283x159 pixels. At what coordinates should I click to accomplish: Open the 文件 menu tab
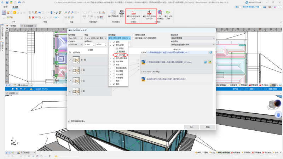coord(5,7)
